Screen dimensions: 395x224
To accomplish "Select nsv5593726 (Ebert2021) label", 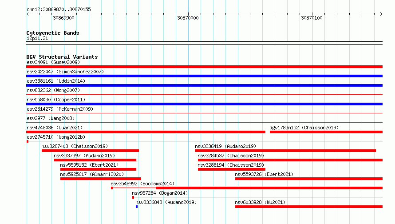I will (264, 174).
